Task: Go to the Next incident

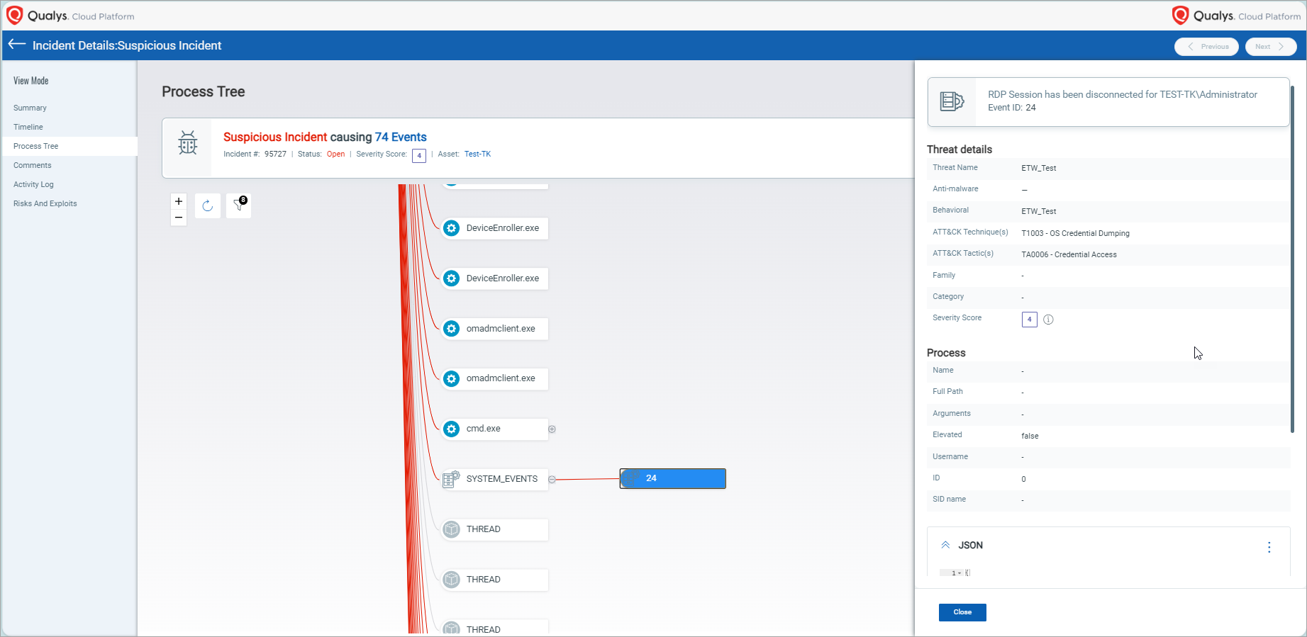Action: click(x=1271, y=47)
